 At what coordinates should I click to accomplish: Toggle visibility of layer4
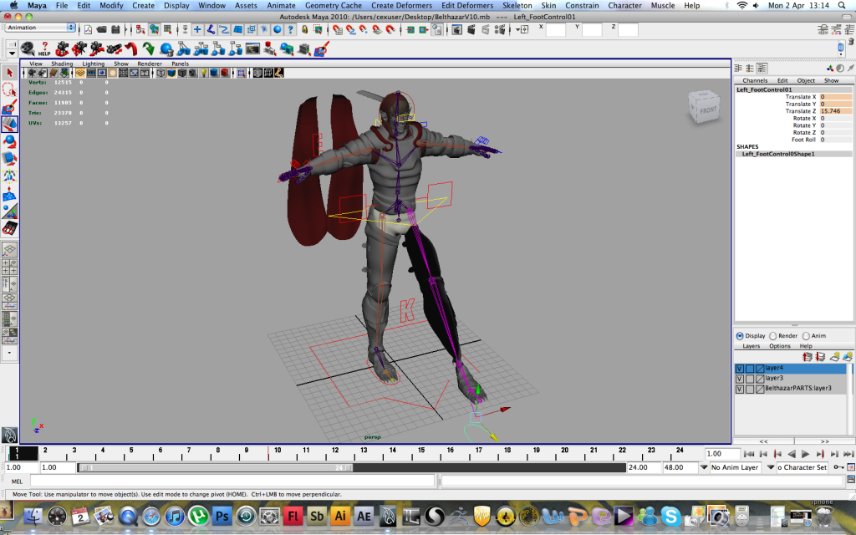click(740, 368)
